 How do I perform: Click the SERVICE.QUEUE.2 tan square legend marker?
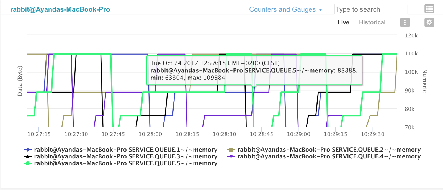coord(231,150)
